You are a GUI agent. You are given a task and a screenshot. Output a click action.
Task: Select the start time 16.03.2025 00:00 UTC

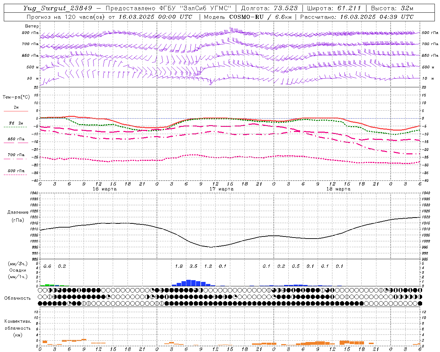tap(155, 17)
